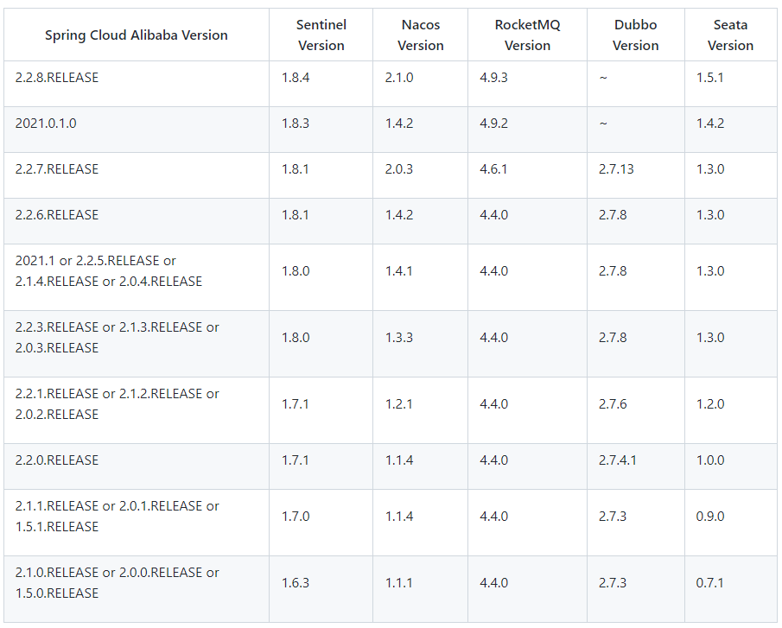Click RocketMQ '4.4.0' in 2.1.0.RELEASE row

pos(493,583)
